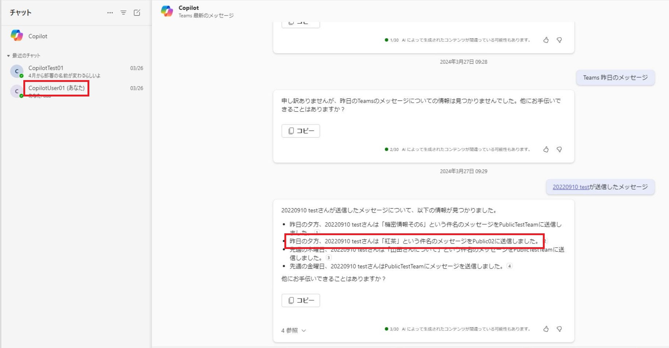Like the 1/30 response with thumbs up

[x=546, y=40]
